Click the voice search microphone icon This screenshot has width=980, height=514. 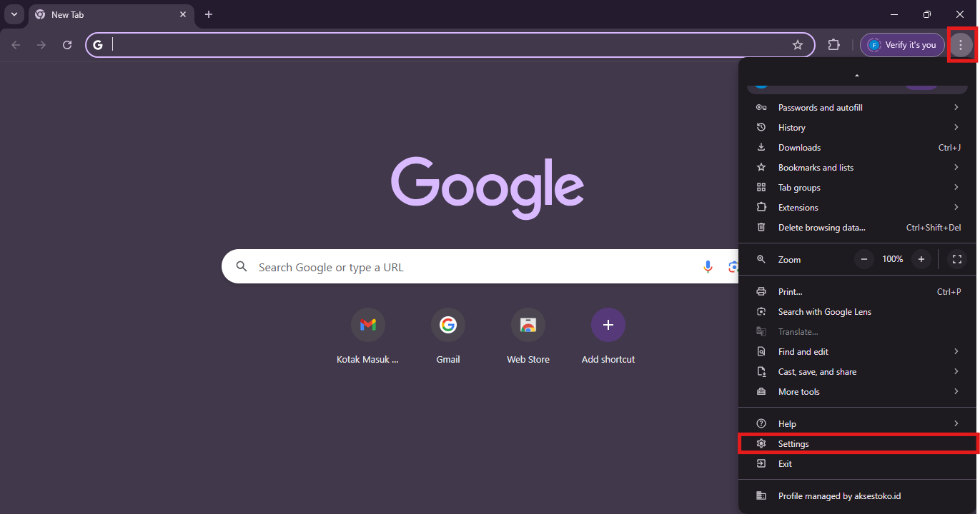point(707,267)
